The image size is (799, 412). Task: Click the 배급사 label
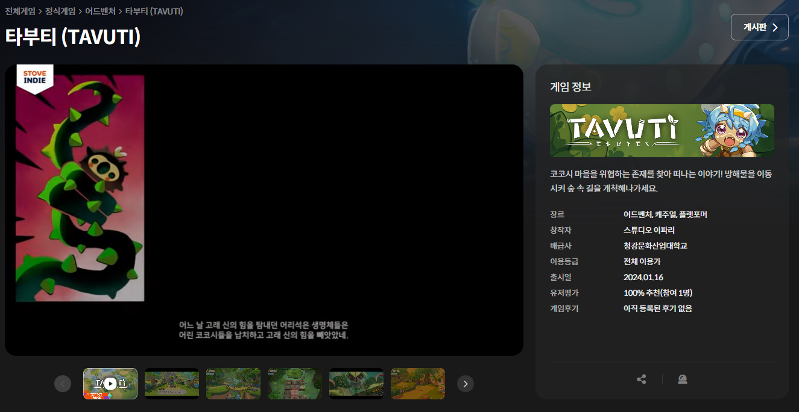point(561,246)
